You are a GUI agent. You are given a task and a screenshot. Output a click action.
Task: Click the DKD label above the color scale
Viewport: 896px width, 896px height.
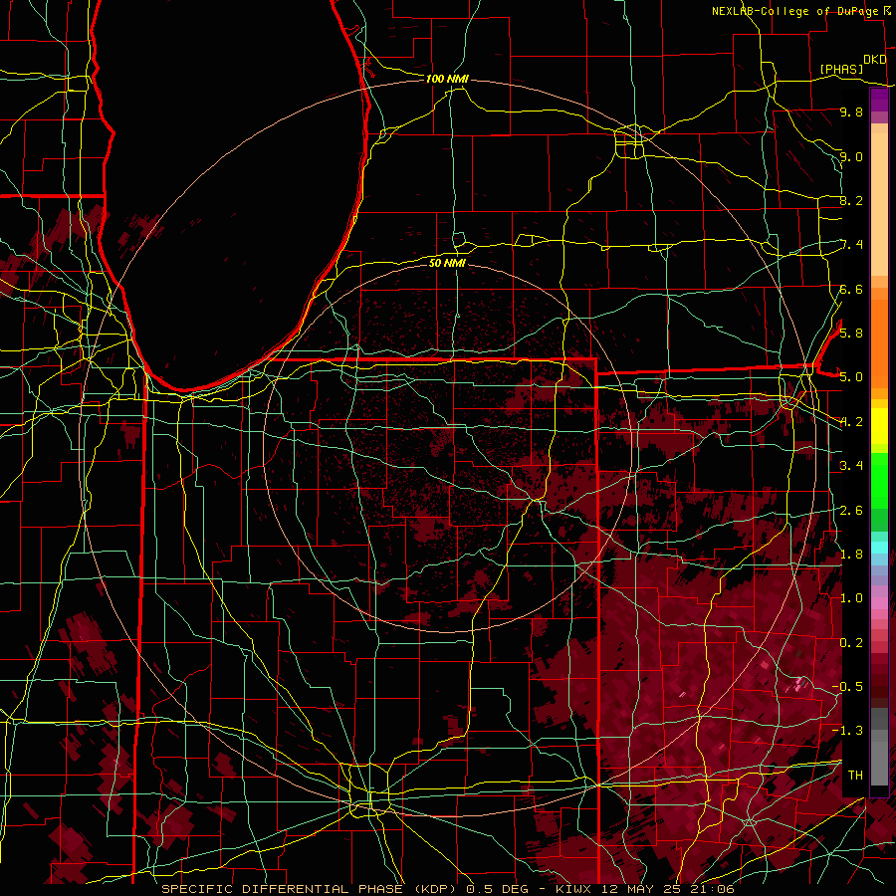875,60
